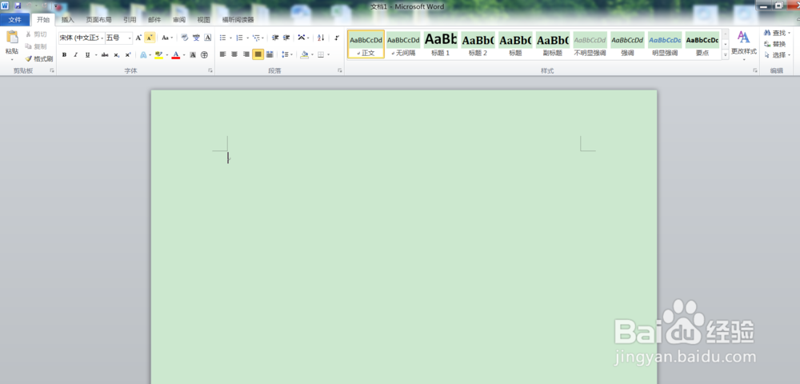Apply the 明显强调 style

coord(665,44)
